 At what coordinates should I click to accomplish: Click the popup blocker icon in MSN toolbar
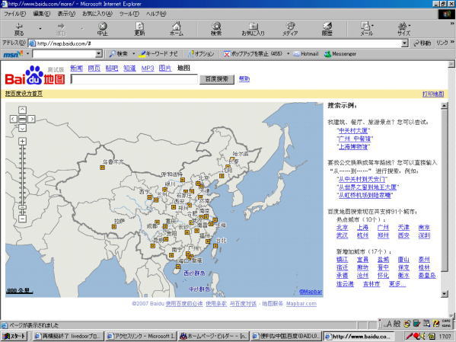pyautogui.click(x=227, y=54)
